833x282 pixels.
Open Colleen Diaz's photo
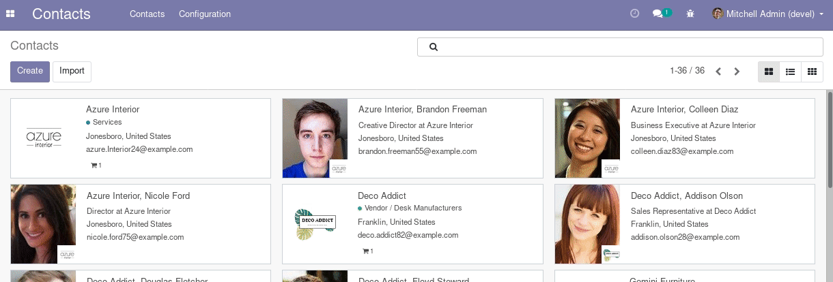click(x=587, y=138)
